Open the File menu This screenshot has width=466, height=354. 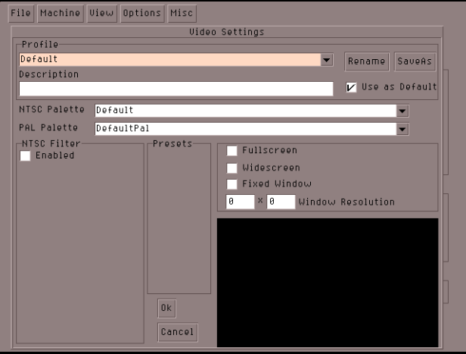tap(21, 14)
